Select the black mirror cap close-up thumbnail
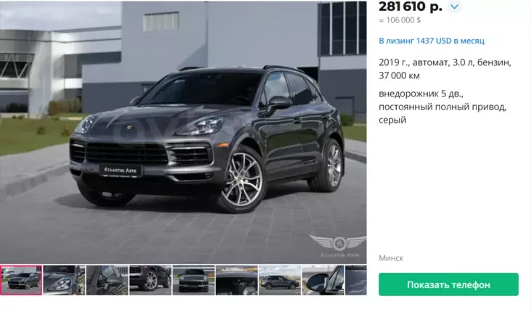The height and width of the screenshot is (312, 531). [323, 280]
